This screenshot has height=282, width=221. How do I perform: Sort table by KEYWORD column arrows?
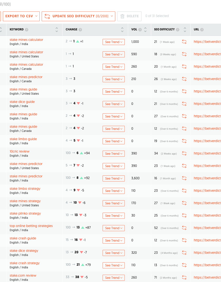pyautogui.click(x=57, y=29)
